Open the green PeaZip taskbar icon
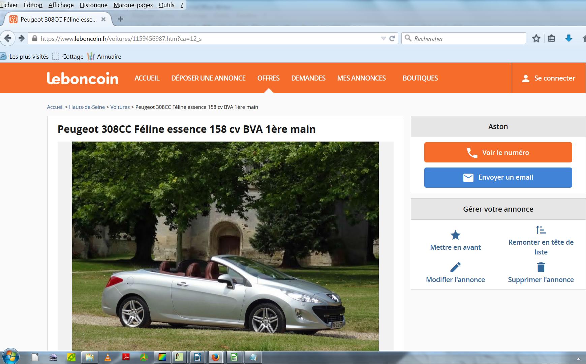This screenshot has width=586, height=364. tap(71, 357)
